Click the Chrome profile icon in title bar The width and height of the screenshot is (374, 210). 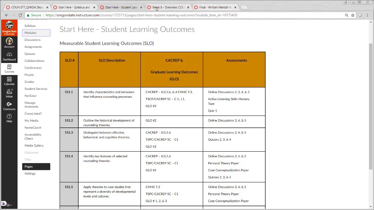pyautogui.click(x=346, y=2)
